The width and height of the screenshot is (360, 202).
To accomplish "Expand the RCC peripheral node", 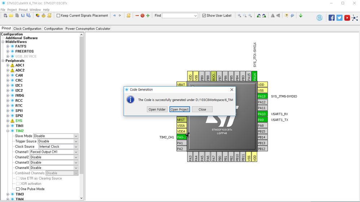I will click(x=8, y=100).
